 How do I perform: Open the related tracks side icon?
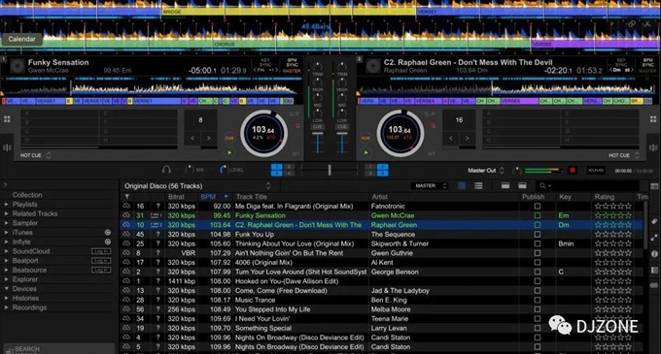tap(654, 238)
